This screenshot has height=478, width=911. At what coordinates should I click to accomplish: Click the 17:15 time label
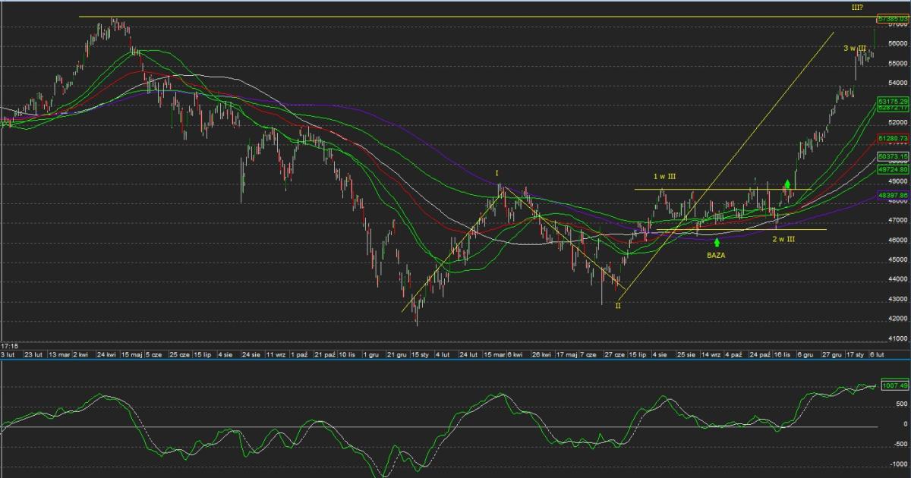pos(9,345)
